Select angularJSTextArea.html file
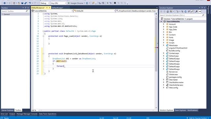 coord(178,48)
